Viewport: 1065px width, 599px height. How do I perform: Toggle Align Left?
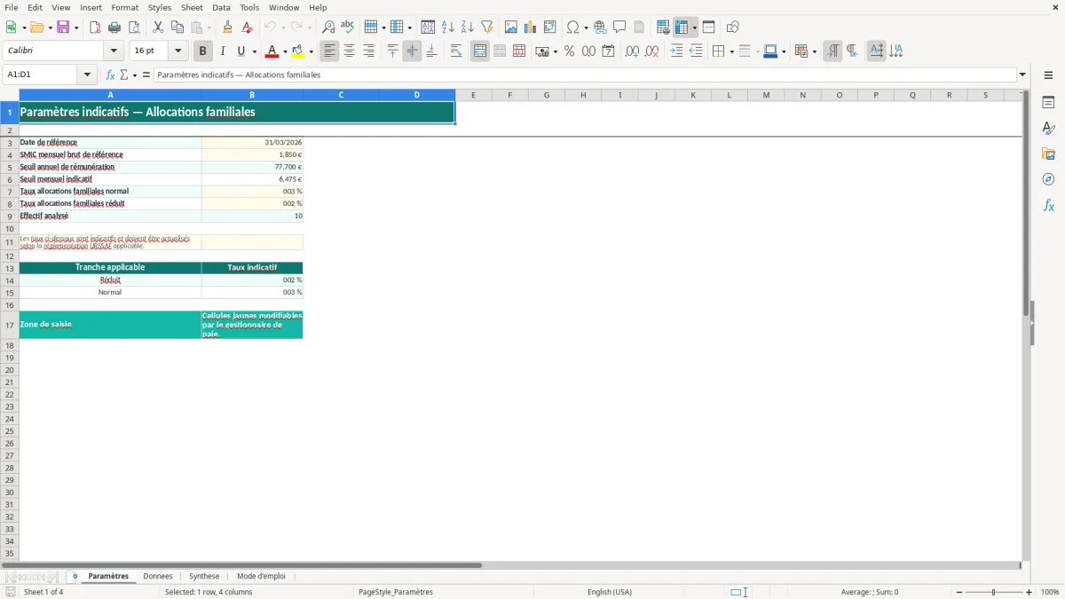[x=330, y=51]
